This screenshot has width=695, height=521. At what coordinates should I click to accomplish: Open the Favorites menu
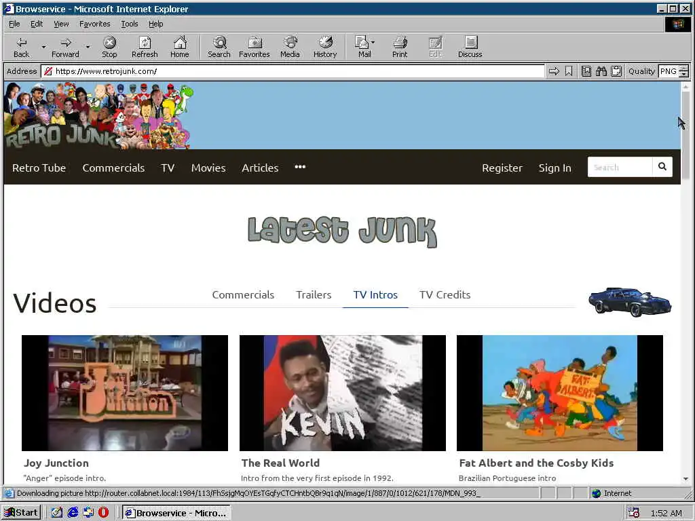pos(94,24)
